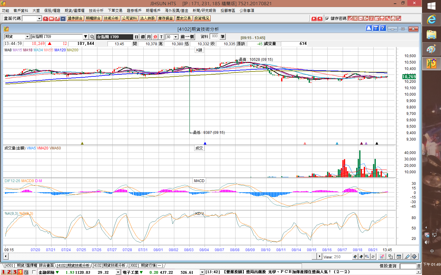
Task: Click the blue triangle icon in chart title bar
Action: tap(369, 28)
